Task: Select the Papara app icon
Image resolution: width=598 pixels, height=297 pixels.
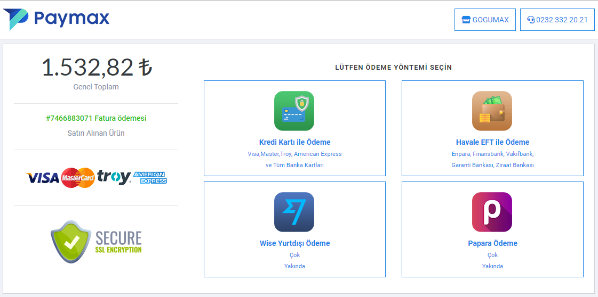Action: (x=492, y=212)
